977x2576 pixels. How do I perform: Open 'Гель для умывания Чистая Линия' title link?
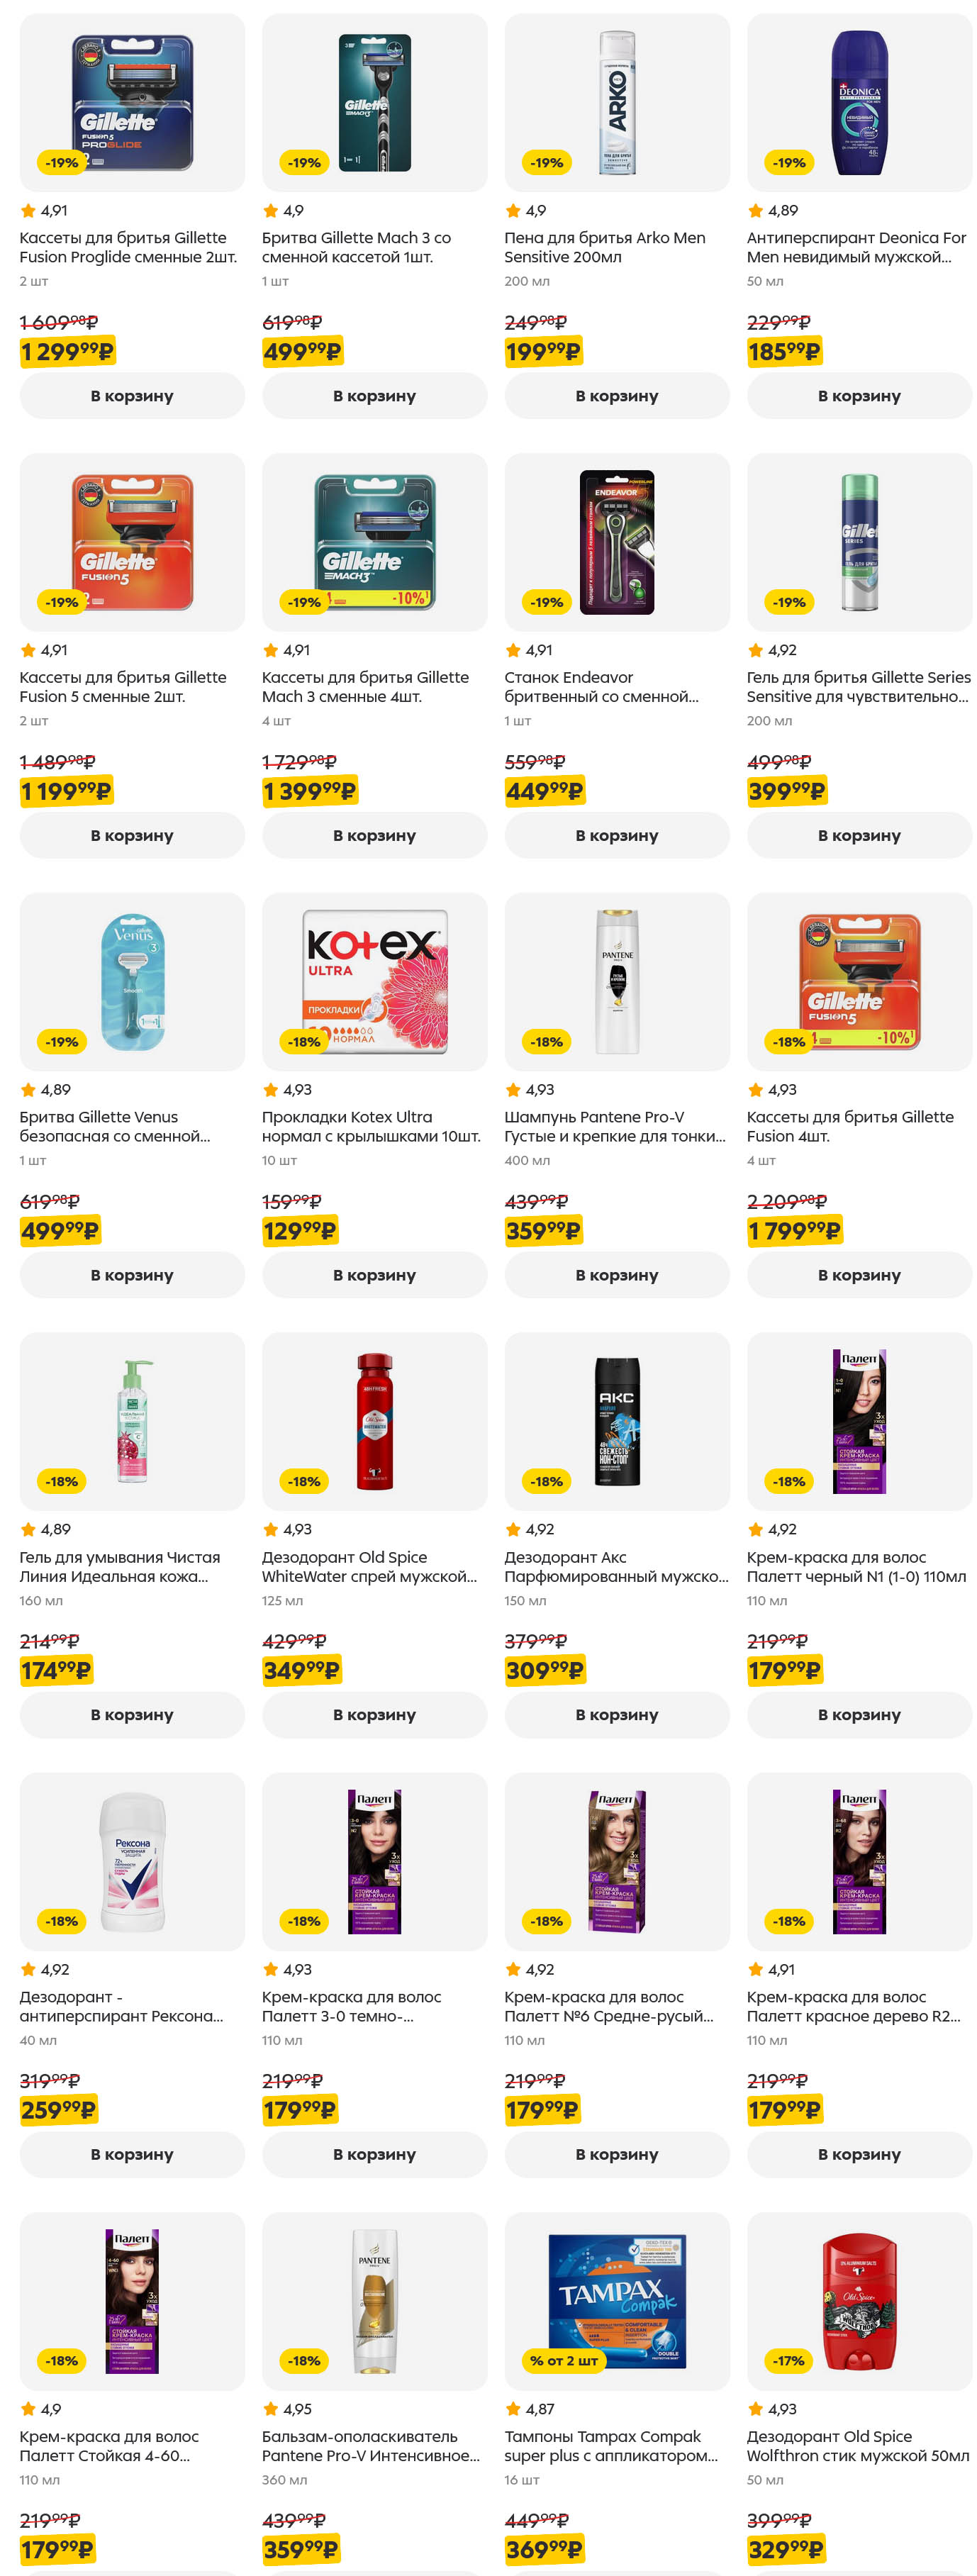(x=120, y=1566)
